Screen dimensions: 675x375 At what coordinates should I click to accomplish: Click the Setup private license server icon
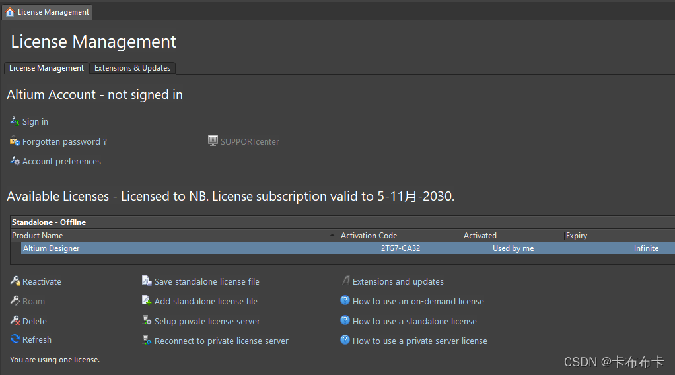tap(147, 321)
